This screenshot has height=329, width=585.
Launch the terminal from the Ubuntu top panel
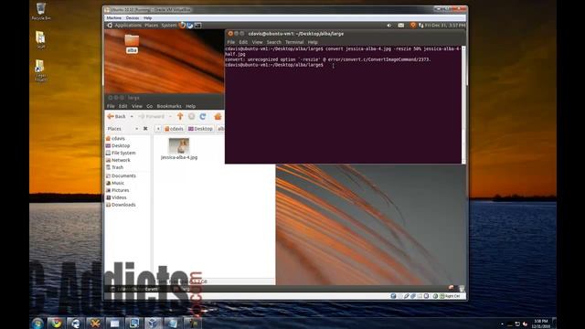(x=197, y=26)
